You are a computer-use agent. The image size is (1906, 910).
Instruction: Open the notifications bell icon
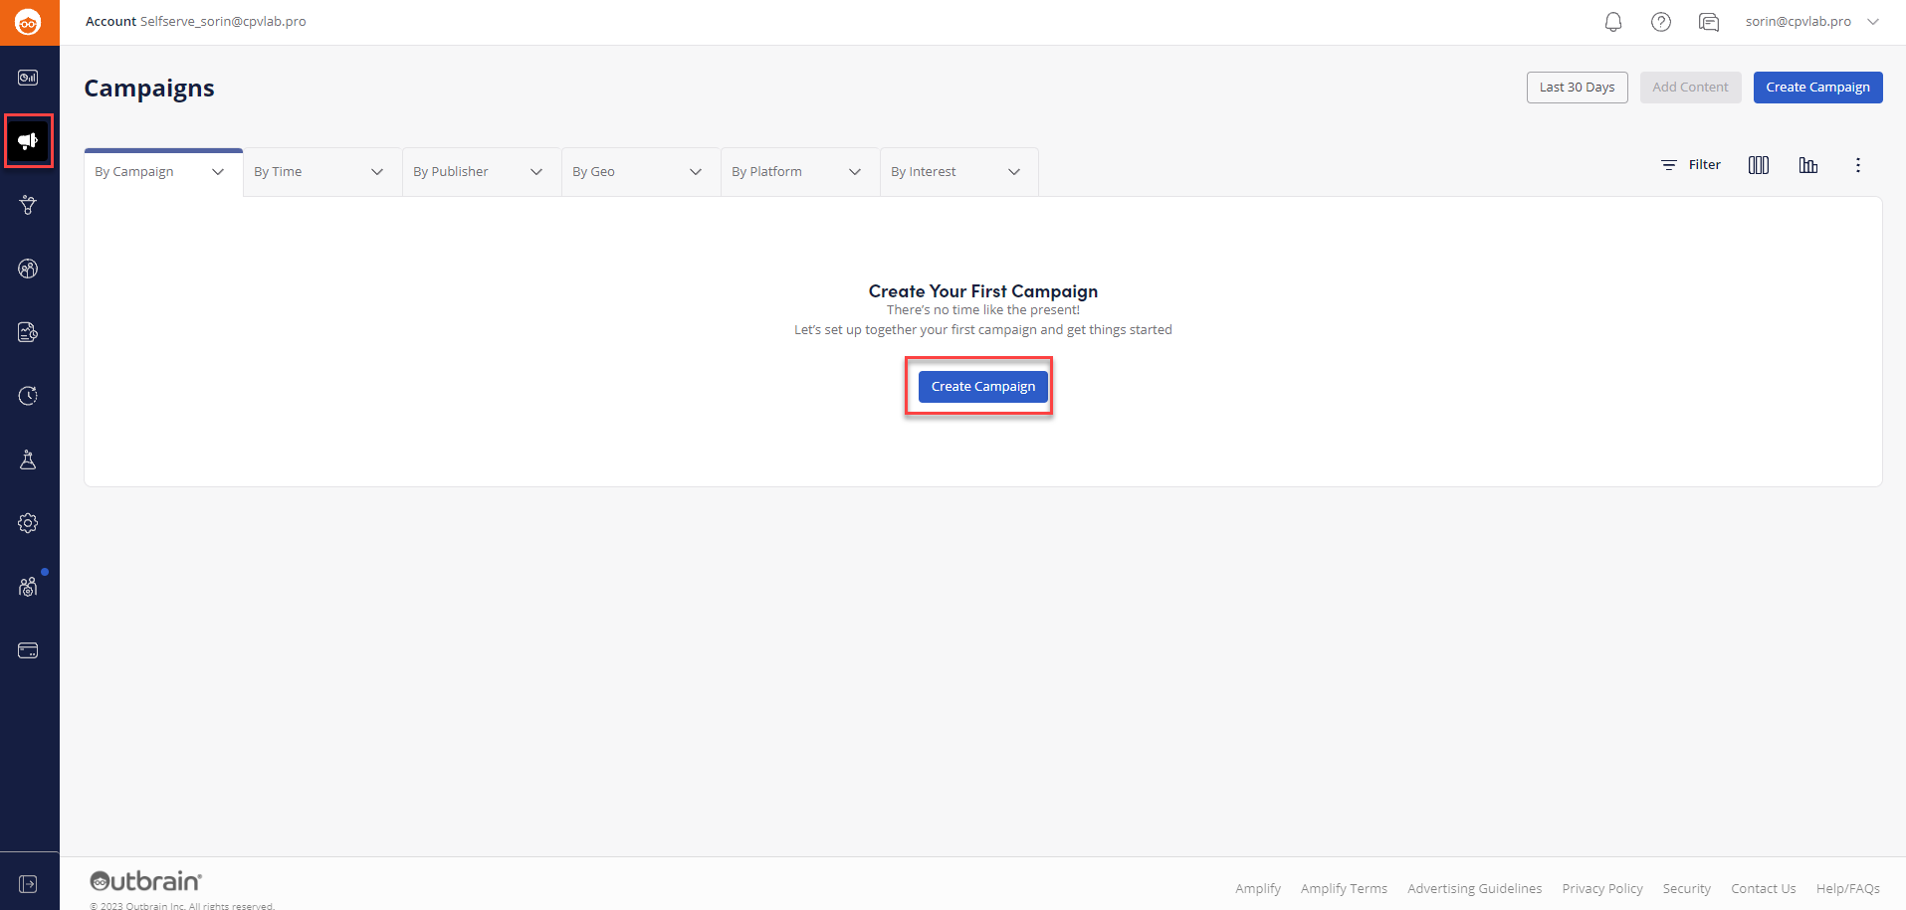click(x=1613, y=21)
